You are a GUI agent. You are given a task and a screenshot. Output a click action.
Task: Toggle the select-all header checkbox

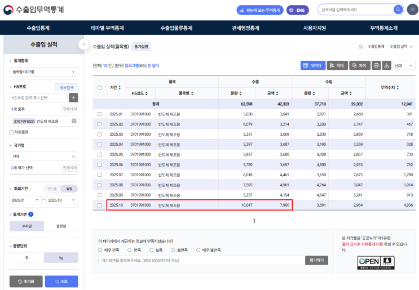(x=99, y=88)
